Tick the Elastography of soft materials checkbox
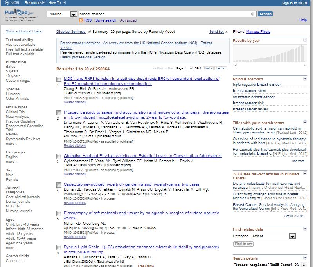313x267 pixels. point(59,213)
